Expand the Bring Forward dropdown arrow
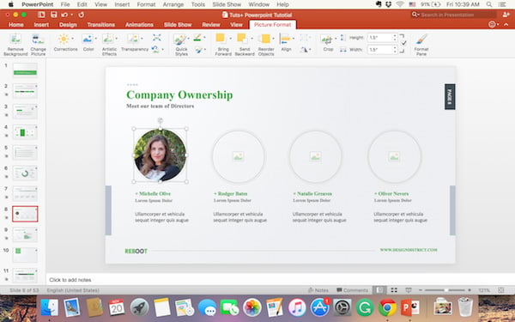The height and width of the screenshot is (322, 515). coord(230,39)
